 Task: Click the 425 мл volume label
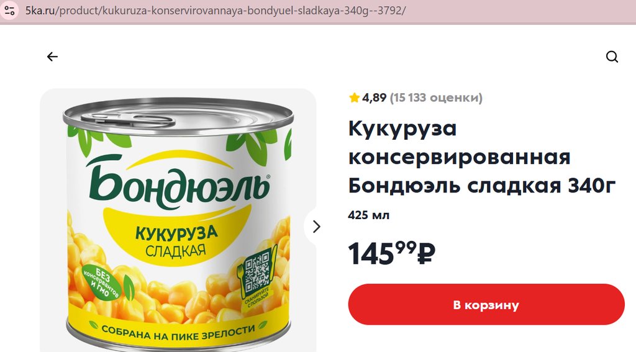[x=369, y=215]
